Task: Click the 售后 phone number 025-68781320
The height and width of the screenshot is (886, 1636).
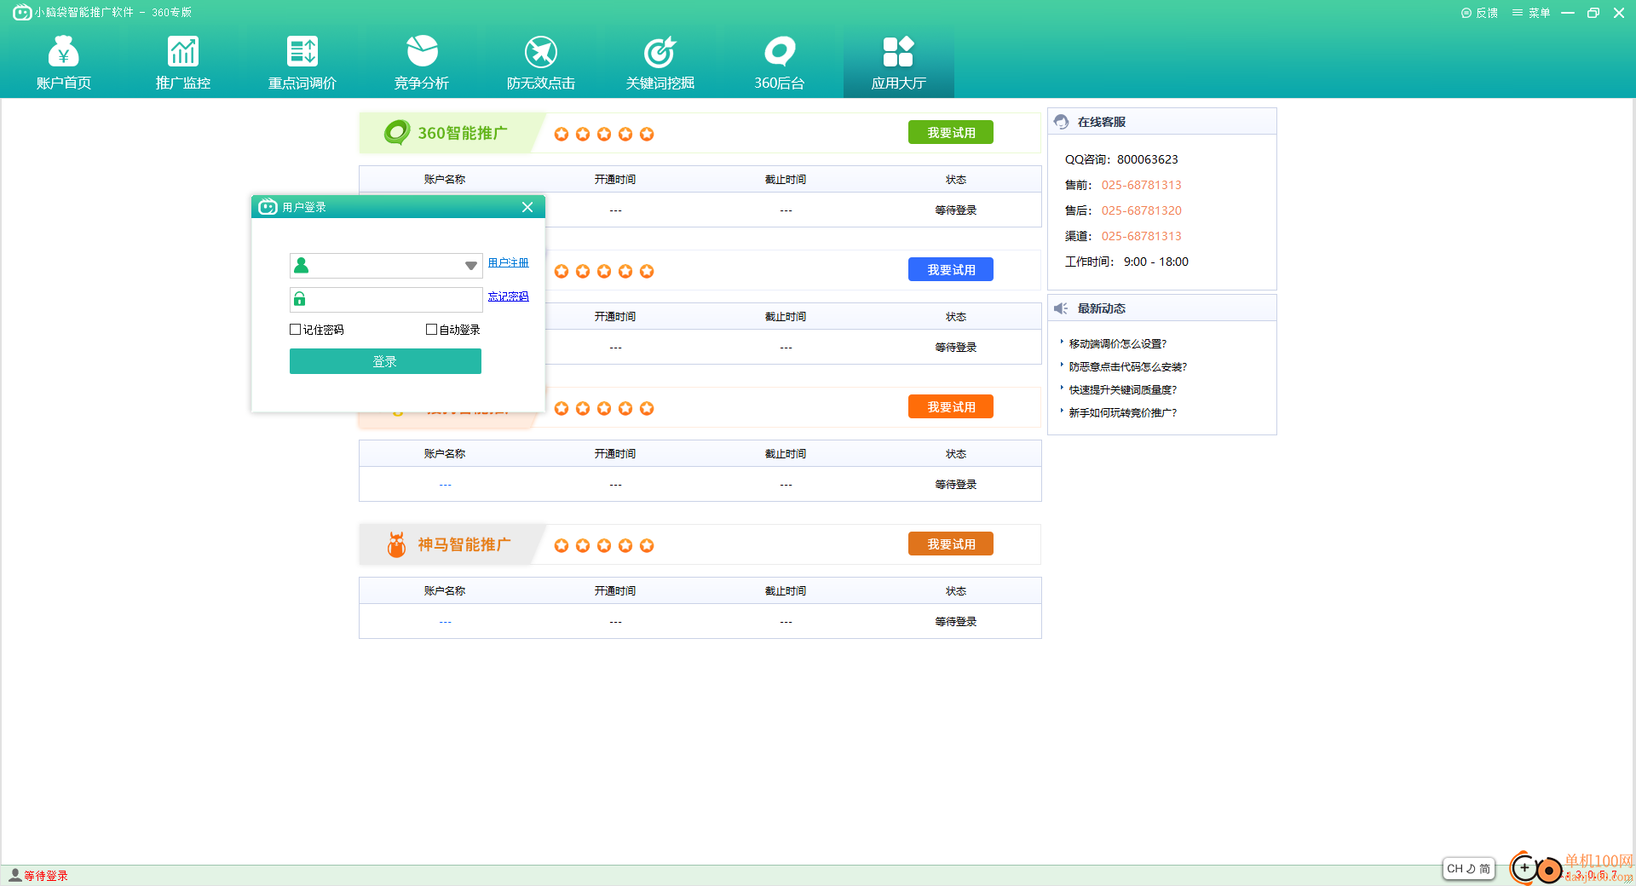Action: (x=1142, y=210)
